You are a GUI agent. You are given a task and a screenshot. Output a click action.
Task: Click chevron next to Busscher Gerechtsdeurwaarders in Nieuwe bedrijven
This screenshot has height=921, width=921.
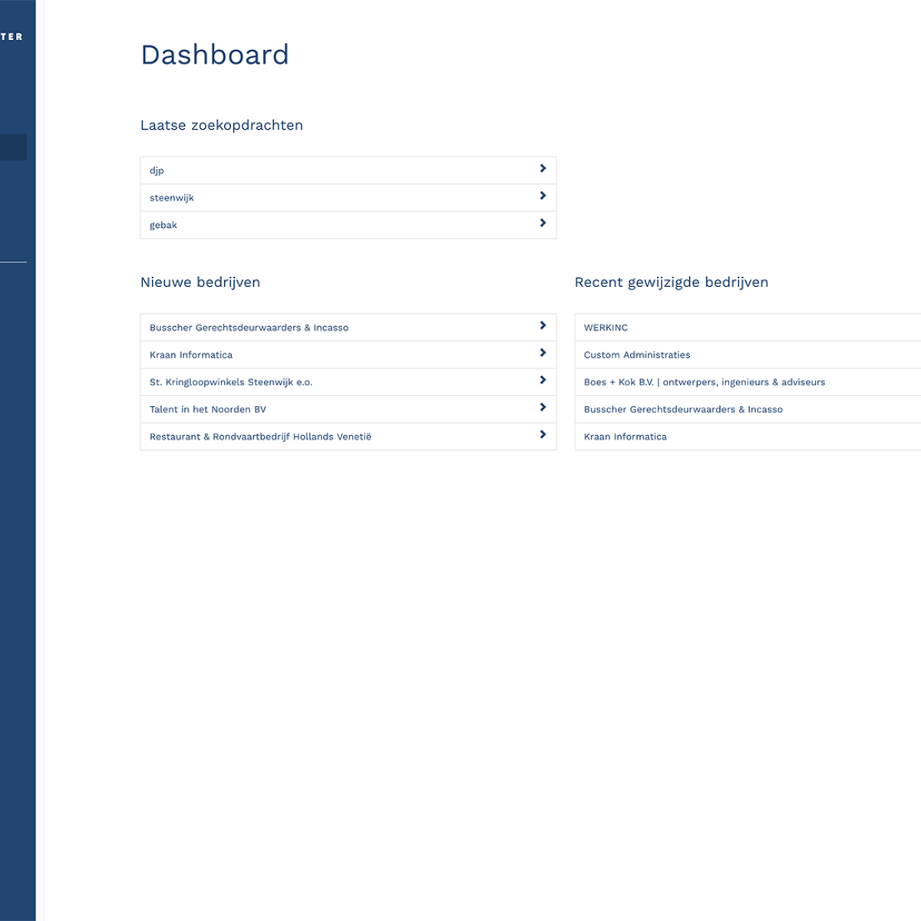(543, 326)
